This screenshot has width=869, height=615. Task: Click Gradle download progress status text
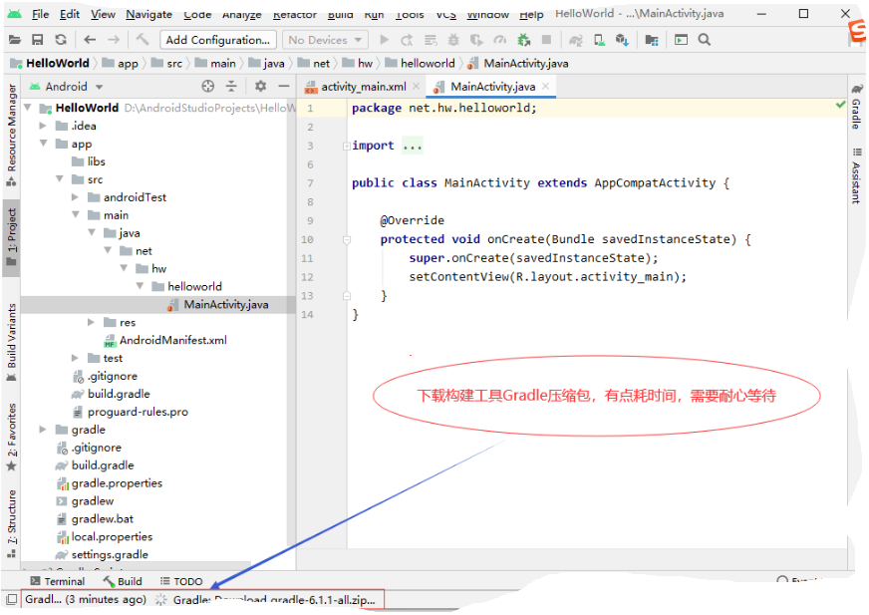[274, 599]
